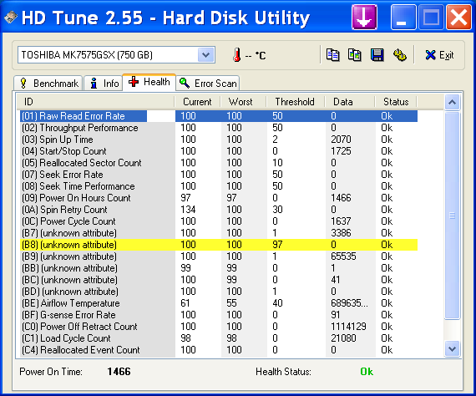The height and width of the screenshot is (396, 476).
Task: Select the (09) Power On Hours Count row
Action: coord(219,198)
